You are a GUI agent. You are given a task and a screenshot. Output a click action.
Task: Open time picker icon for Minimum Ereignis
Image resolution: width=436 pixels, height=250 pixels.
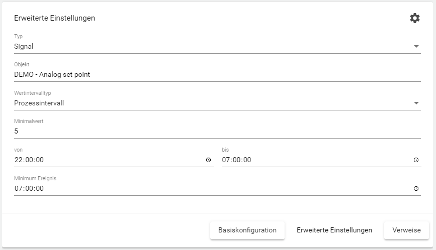416,189
